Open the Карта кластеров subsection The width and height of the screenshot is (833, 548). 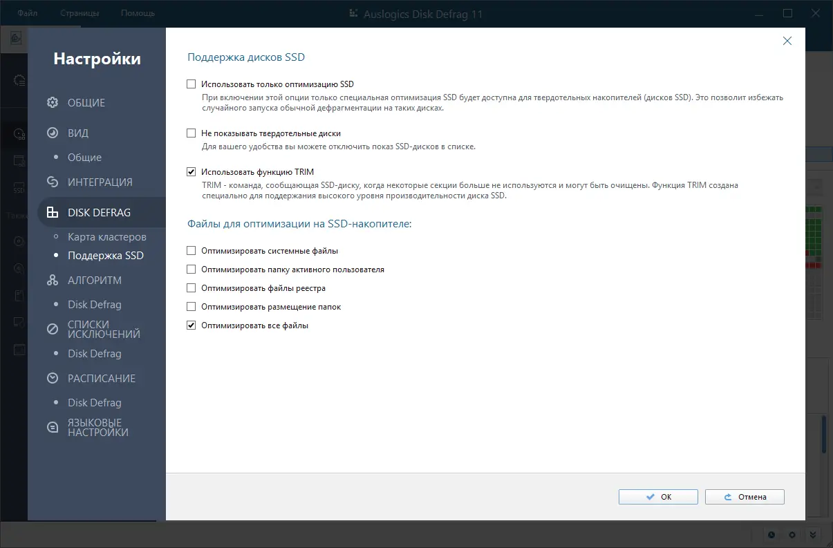coord(107,237)
